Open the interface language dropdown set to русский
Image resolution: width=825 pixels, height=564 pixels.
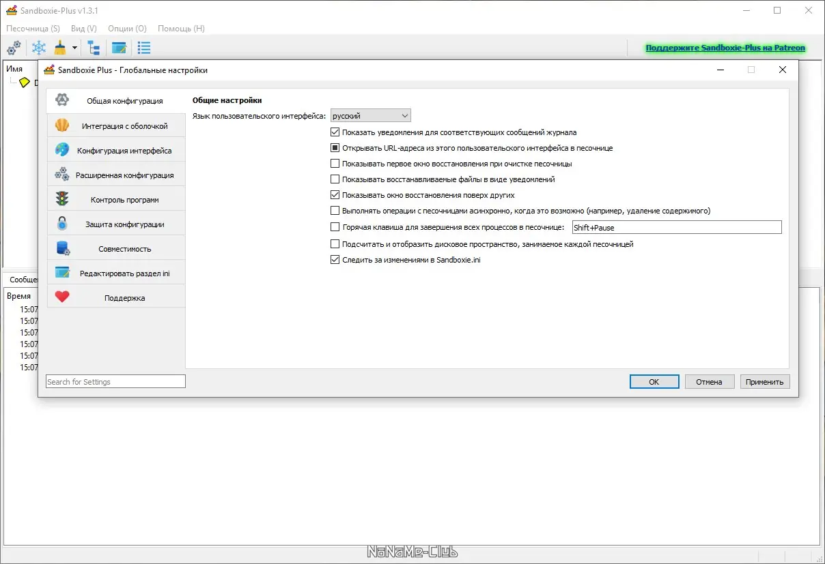coord(371,116)
